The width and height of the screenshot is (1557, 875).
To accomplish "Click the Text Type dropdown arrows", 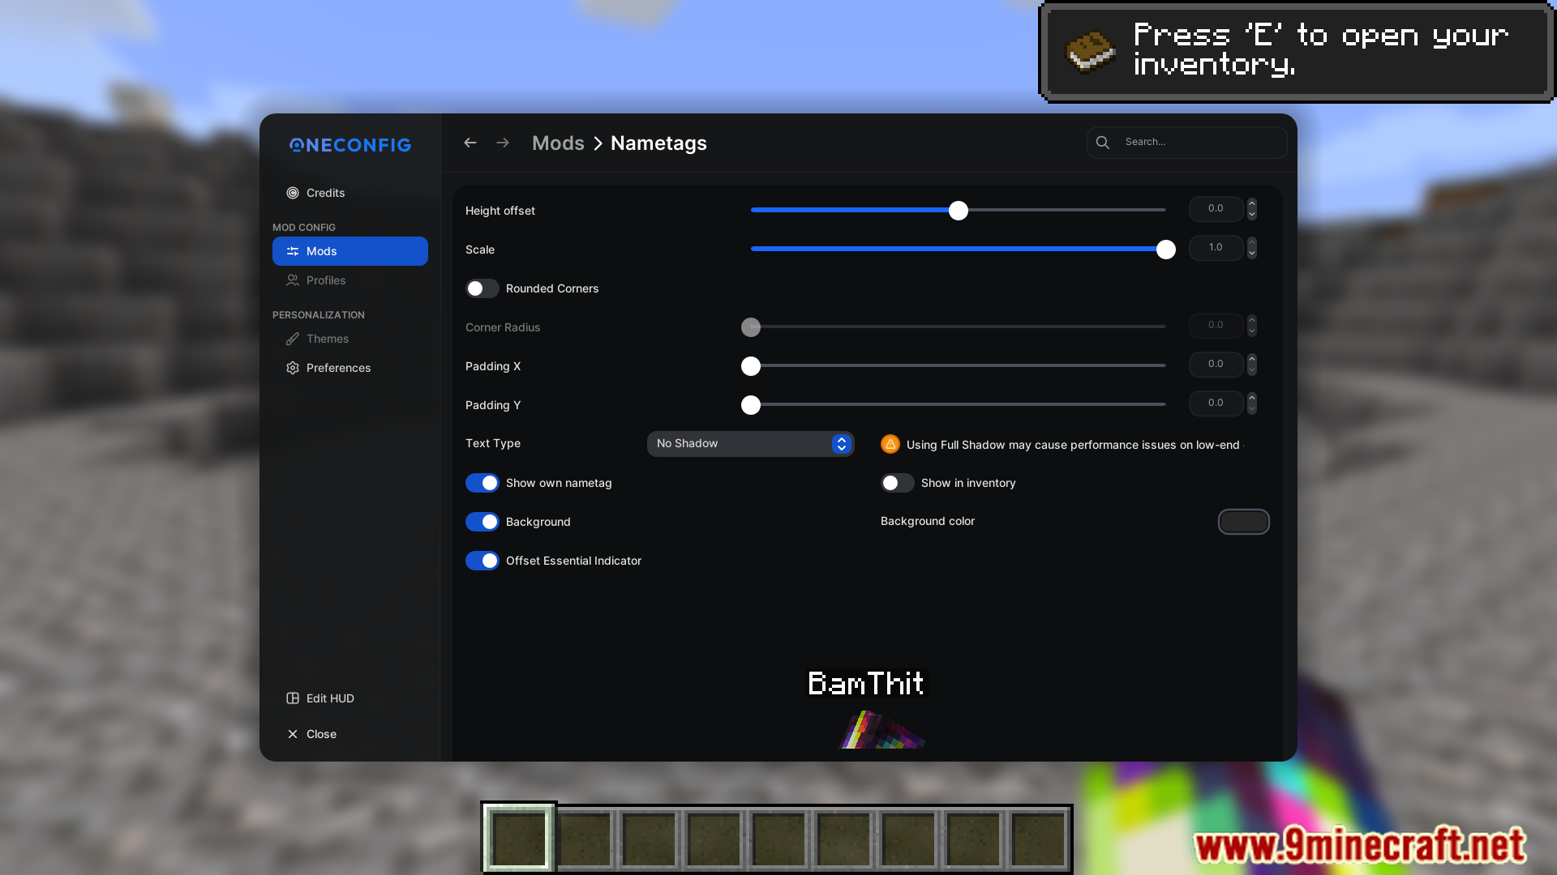I will pos(841,444).
